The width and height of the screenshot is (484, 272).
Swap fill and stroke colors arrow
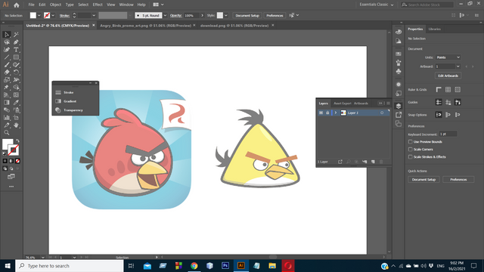[x=17, y=141]
